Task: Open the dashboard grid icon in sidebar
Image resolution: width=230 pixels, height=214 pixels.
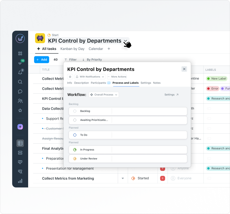Action: coord(20,53)
